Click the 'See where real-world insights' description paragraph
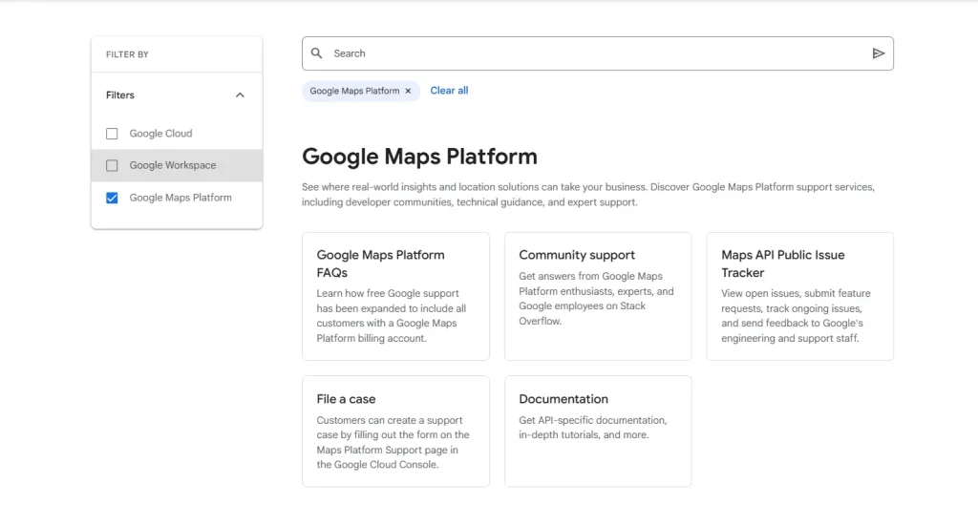978x505 pixels. pos(588,195)
